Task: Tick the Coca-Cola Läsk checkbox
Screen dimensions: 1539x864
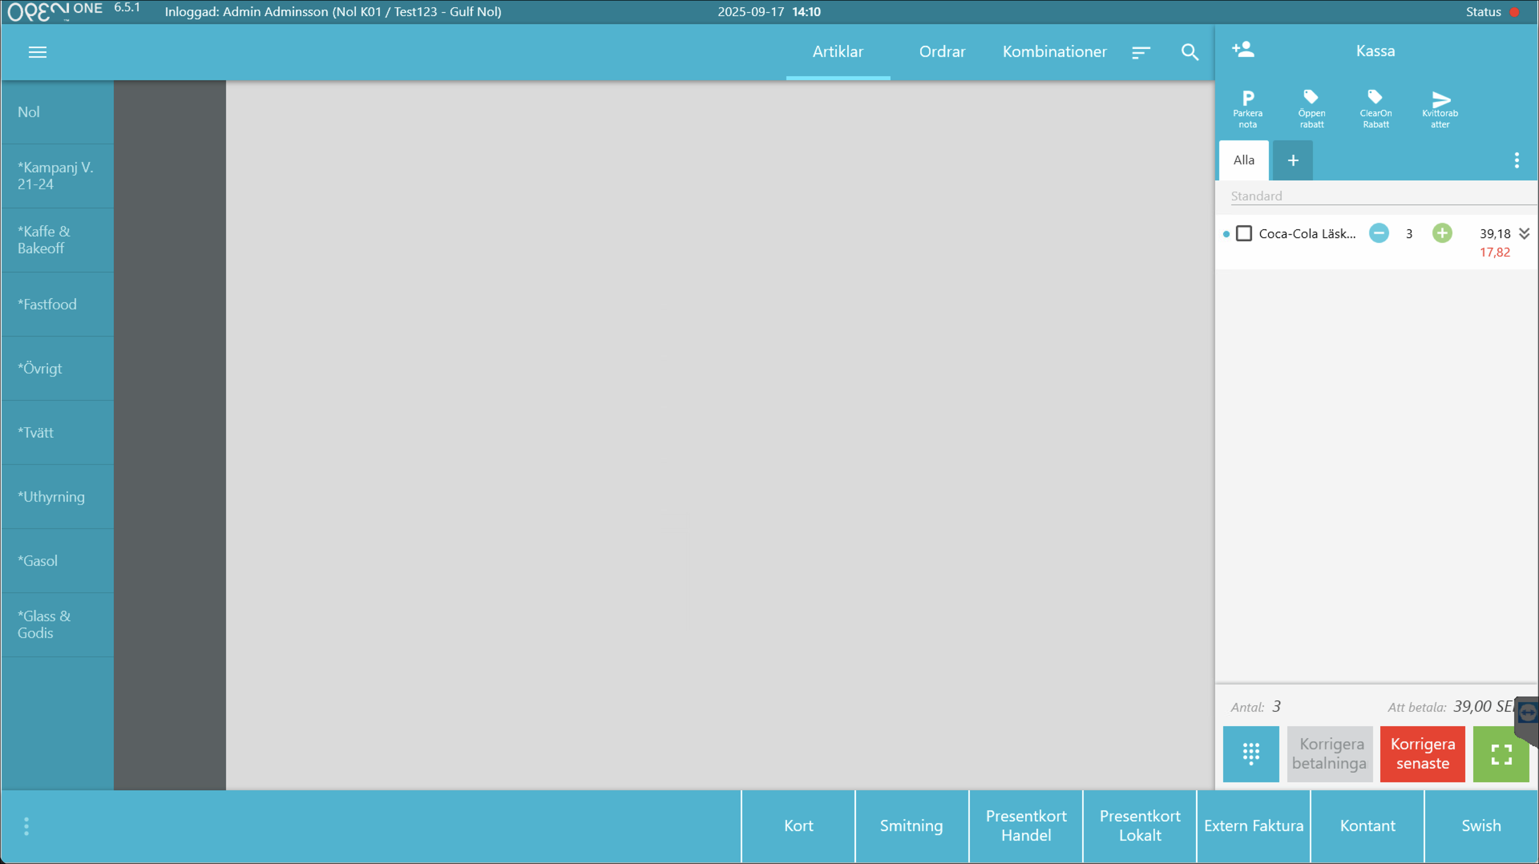Action: 1244,233
